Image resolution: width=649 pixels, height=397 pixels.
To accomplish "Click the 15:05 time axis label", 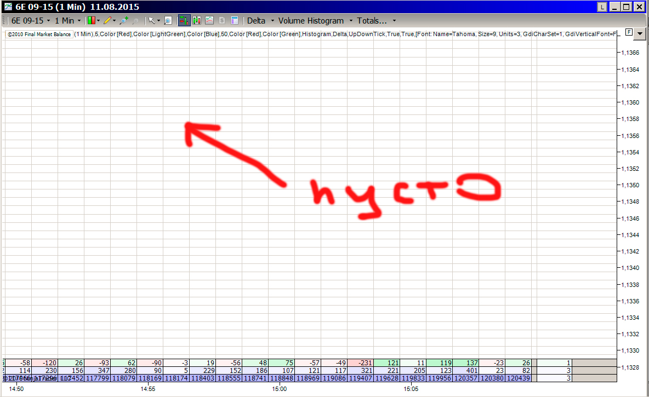I will [411, 389].
